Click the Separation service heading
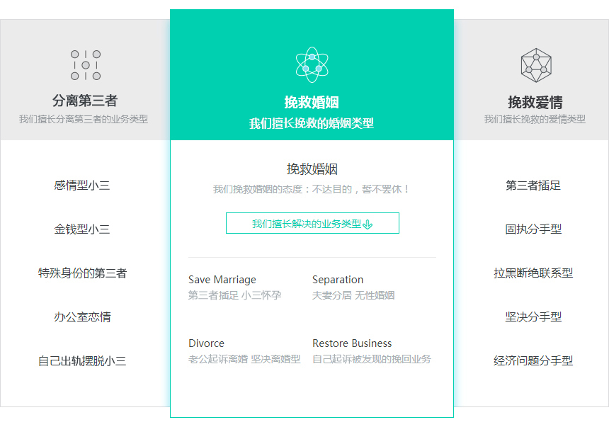The image size is (609, 427). (338, 280)
